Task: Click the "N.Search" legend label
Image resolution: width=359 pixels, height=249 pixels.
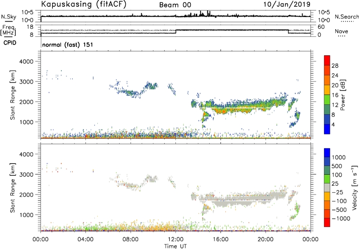Action: coord(346,17)
